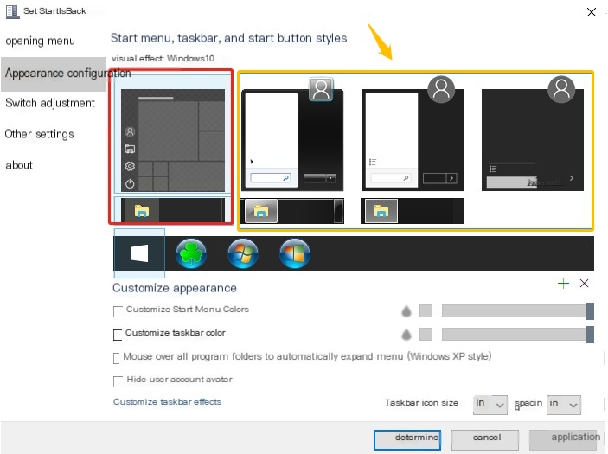Enable Customize Start Menu Colors
The image size is (608, 454).
(x=118, y=311)
